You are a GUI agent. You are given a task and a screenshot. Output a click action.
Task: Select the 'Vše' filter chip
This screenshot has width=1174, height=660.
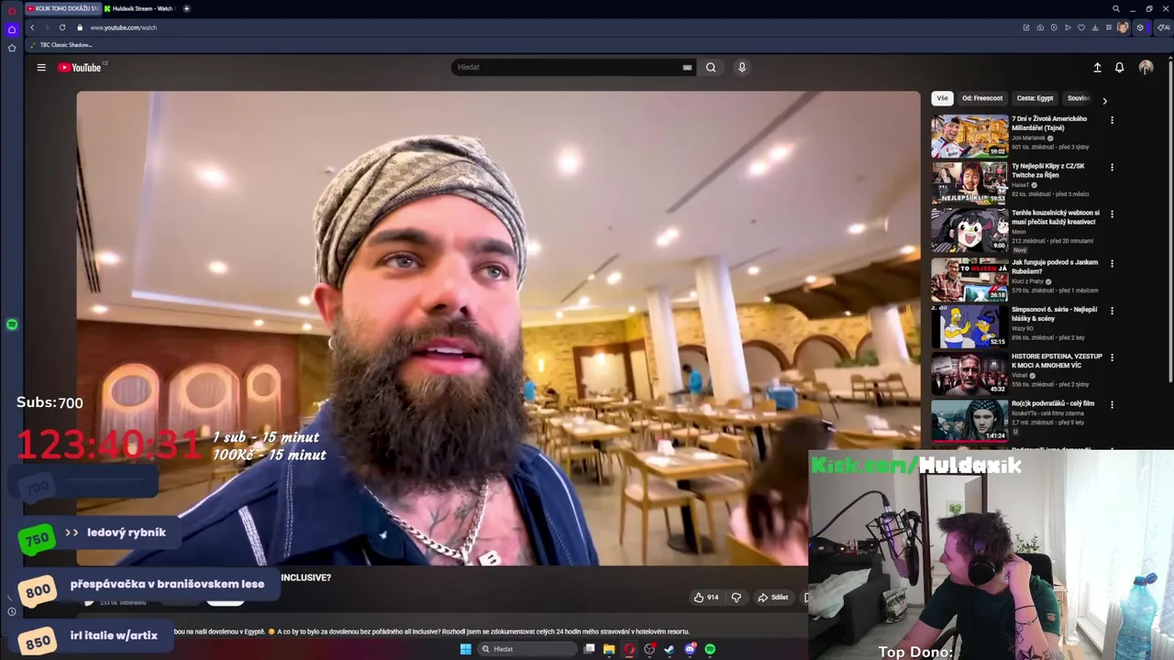(x=942, y=98)
